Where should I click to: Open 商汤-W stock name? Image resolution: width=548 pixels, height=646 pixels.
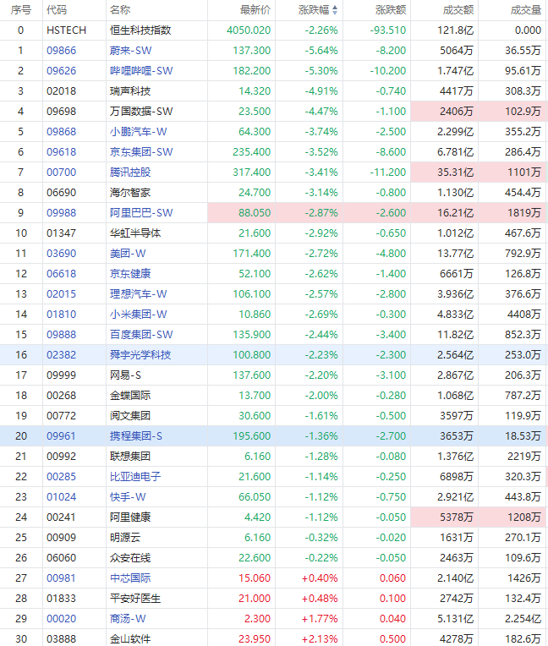128,618
